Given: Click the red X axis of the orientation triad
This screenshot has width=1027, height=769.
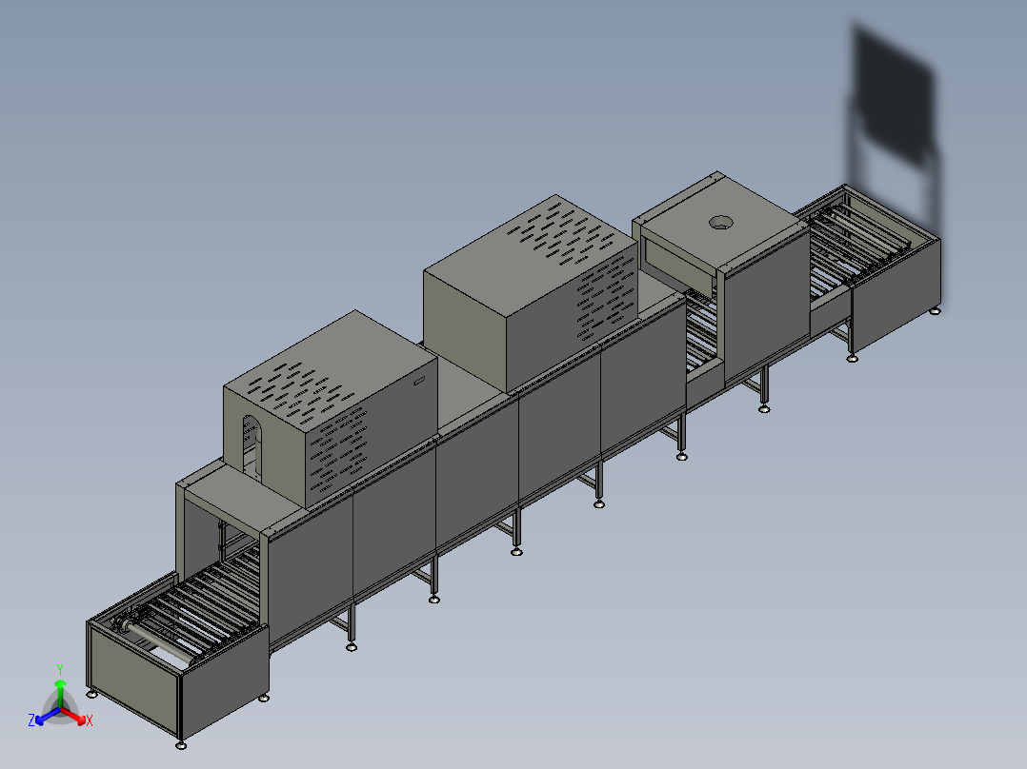Looking at the screenshot, I should pyautogui.click(x=75, y=716).
